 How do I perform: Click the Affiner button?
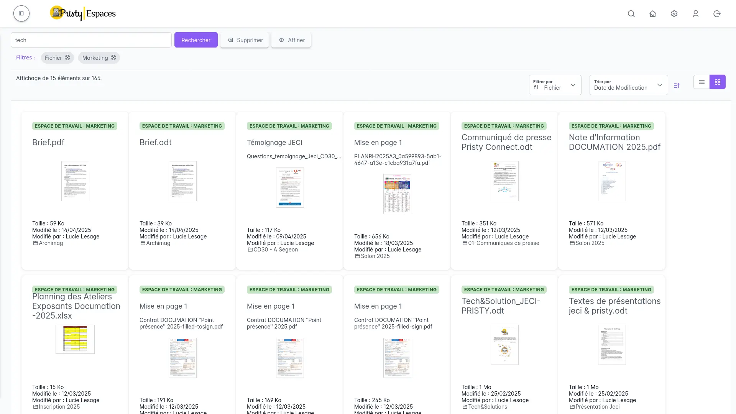click(x=291, y=40)
